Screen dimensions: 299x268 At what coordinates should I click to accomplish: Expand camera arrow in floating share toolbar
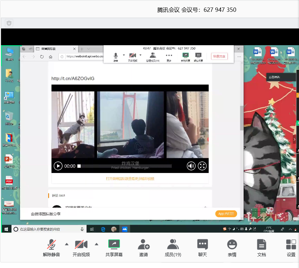pyautogui.click(x=141, y=55)
